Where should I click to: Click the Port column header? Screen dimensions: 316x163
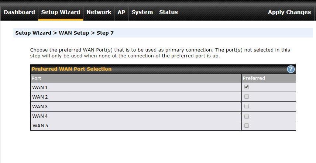click(36, 78)
